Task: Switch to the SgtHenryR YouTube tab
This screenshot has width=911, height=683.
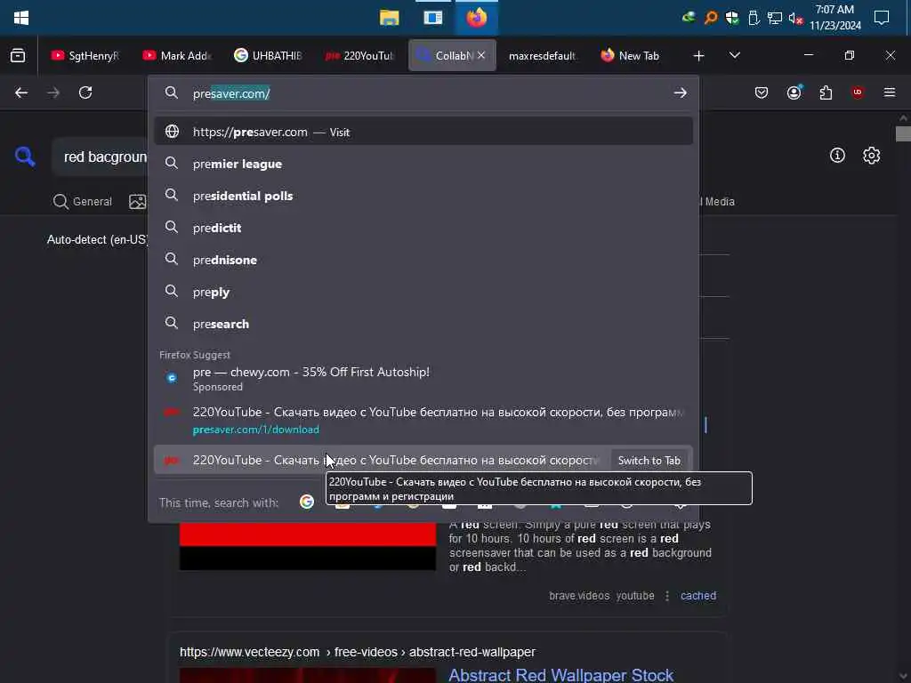Action: 86,56
